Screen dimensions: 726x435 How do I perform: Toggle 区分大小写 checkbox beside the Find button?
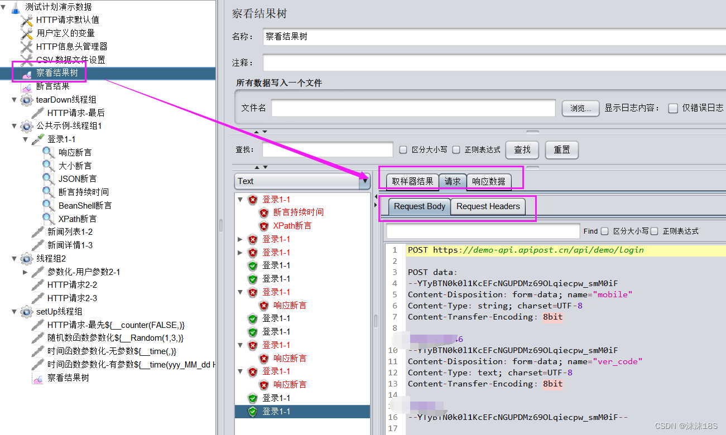tap(605, 231)
